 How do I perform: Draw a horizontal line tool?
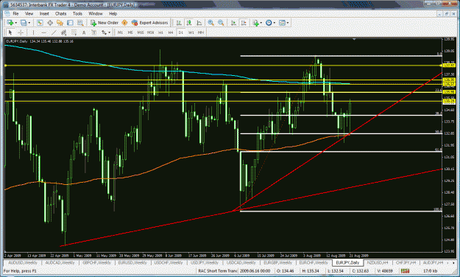click(43, 32)
